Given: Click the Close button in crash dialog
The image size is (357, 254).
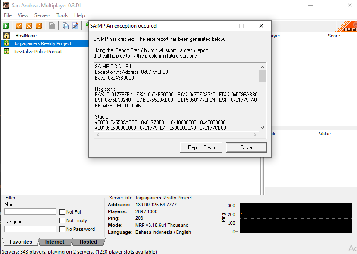Looking at the screenshot, I should click(246, 147).
